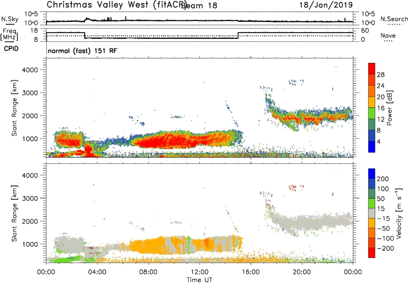This screenshot has height=283, width=408.
Task: Select the 4 label on Power colorbar
Action: [x=378, y=141]
